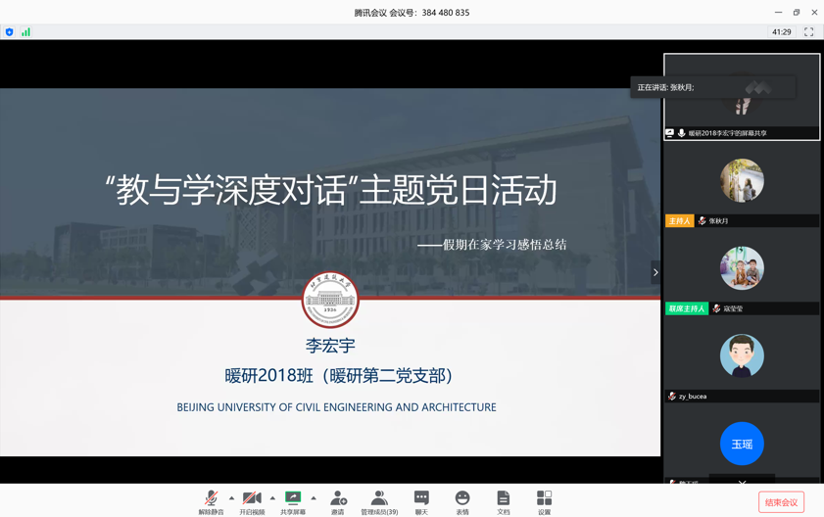Expand video options arrow beside camera
Image resolution: width=824 pixels, height=517 pixels.
pyautogui.click(x=272, y=498)
